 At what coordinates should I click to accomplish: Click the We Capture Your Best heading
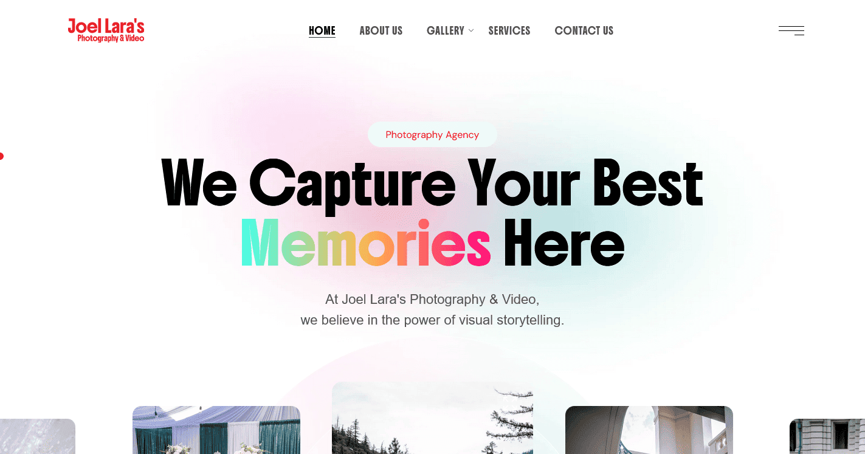[x=432, y=183]
